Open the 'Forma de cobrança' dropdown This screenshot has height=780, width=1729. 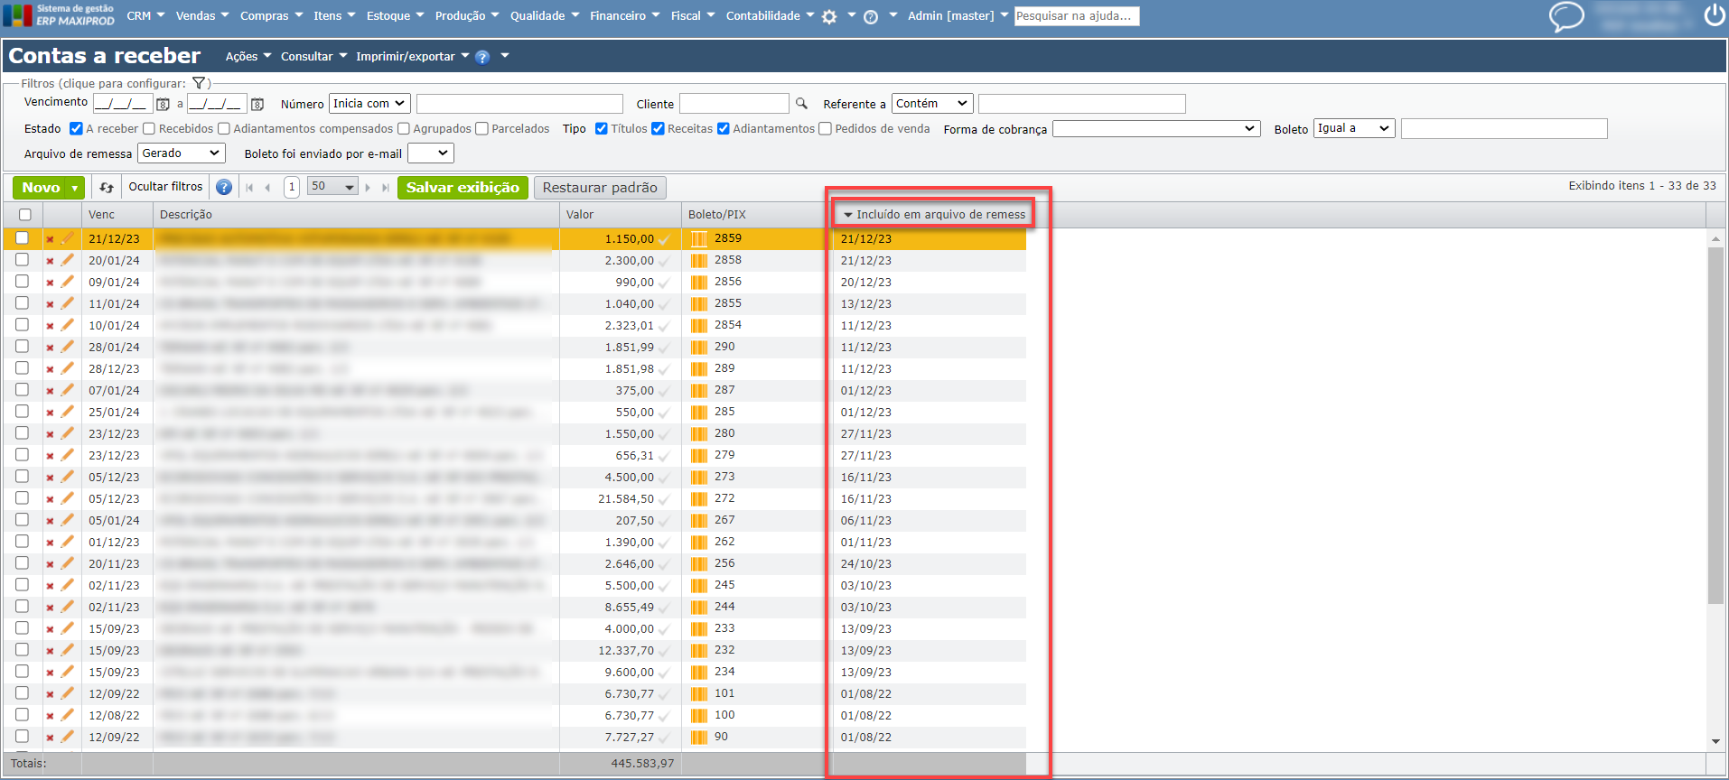[1155, 129]
